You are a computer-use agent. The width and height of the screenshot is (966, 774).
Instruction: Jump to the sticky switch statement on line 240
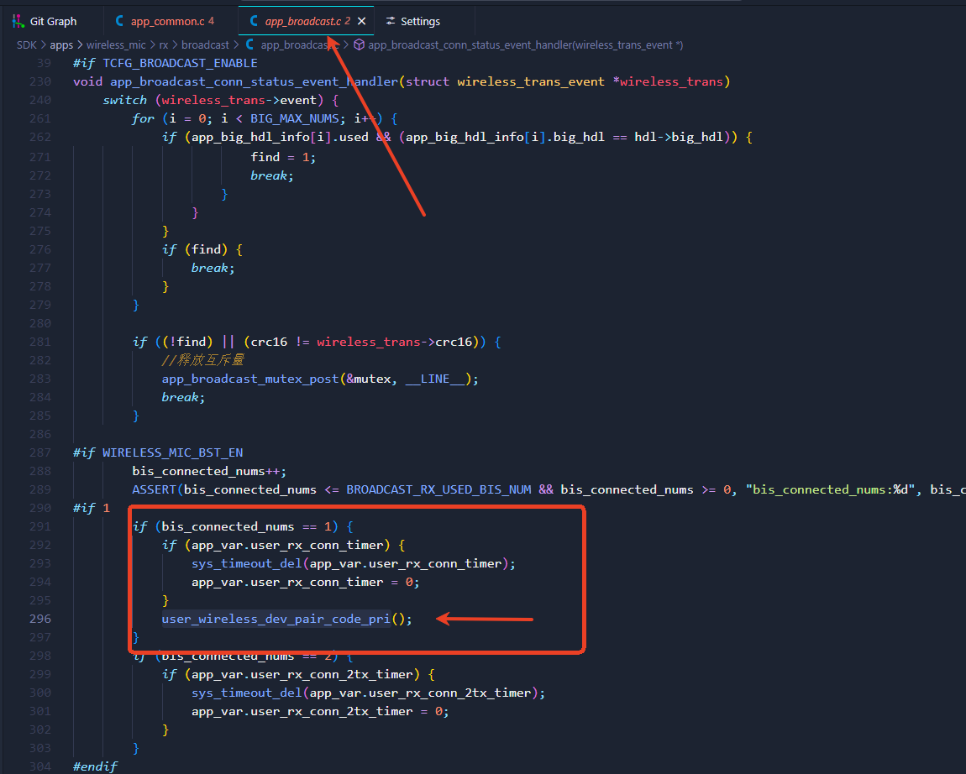pos(221,101)
